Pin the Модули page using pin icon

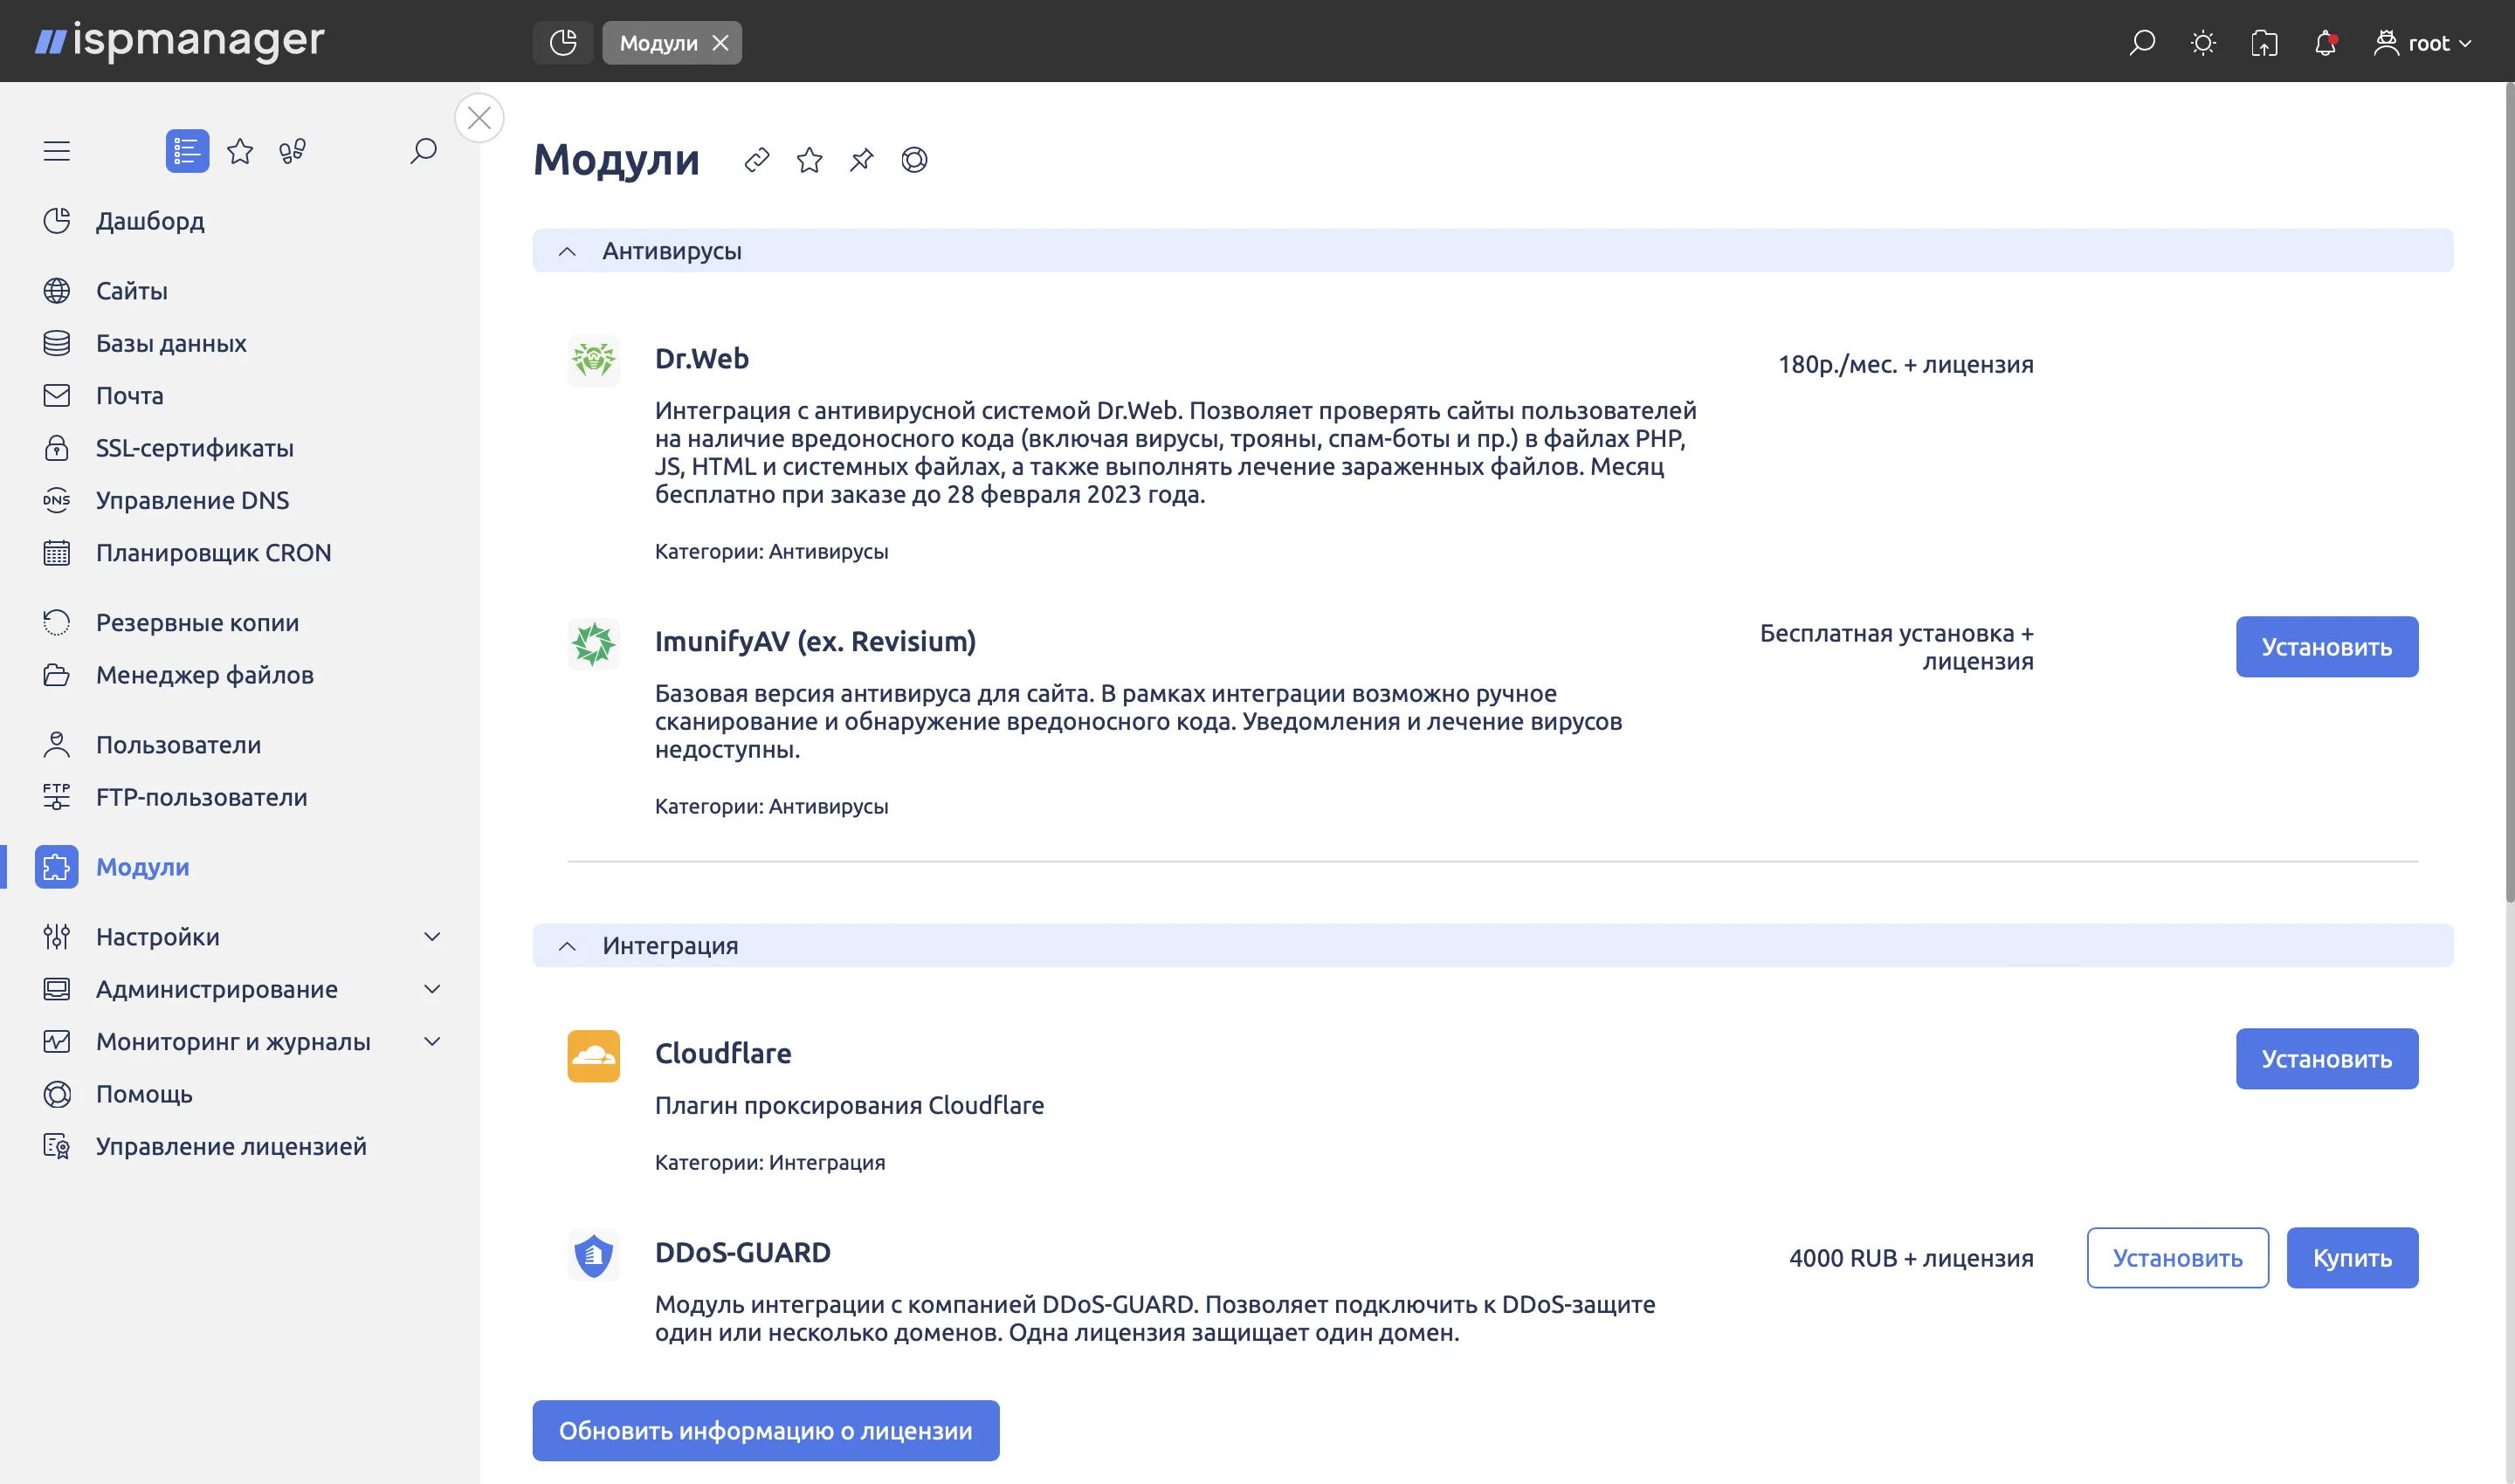tap(860, 160)
